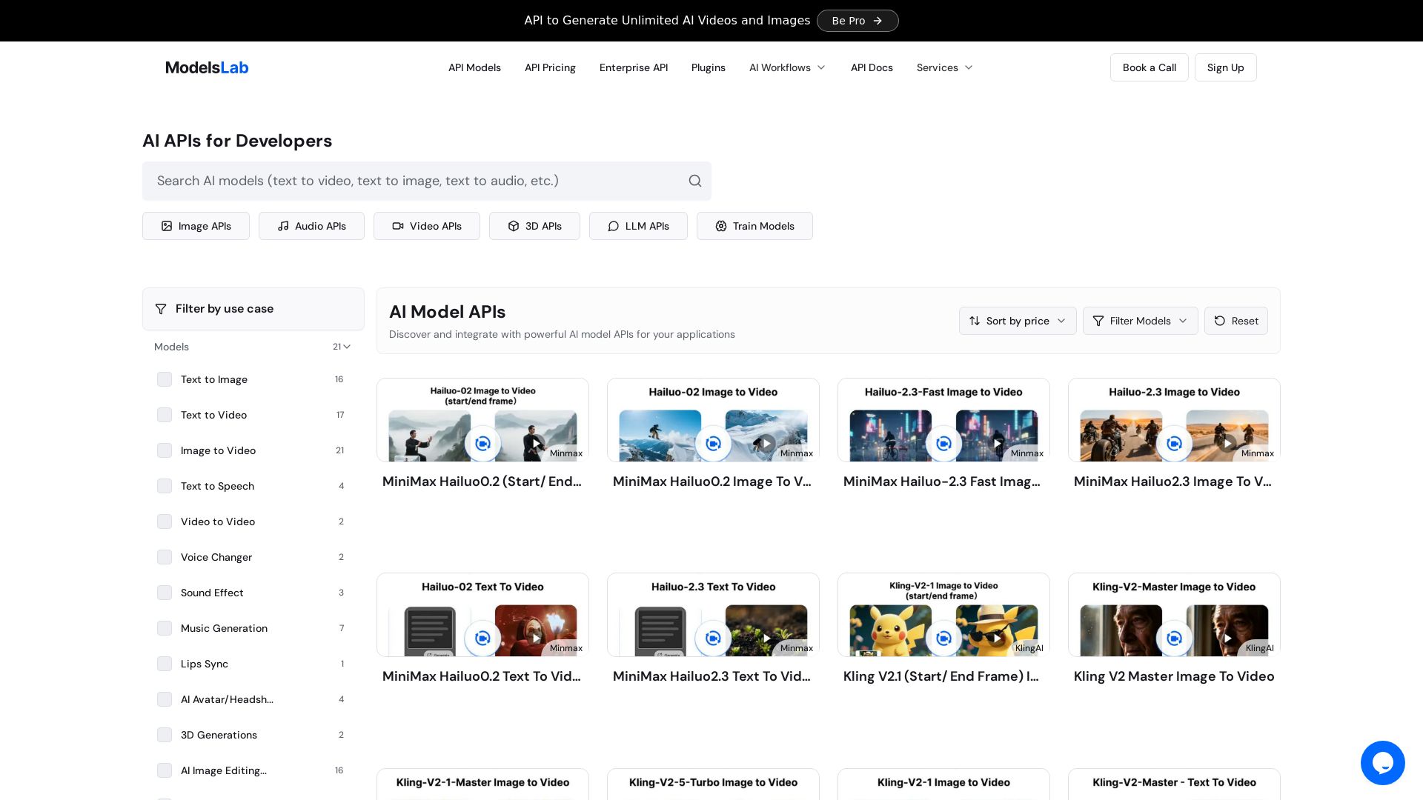The image size is (1423, 800).
Task: Go to API Pricing page
Action: click(x=550, y=67)
